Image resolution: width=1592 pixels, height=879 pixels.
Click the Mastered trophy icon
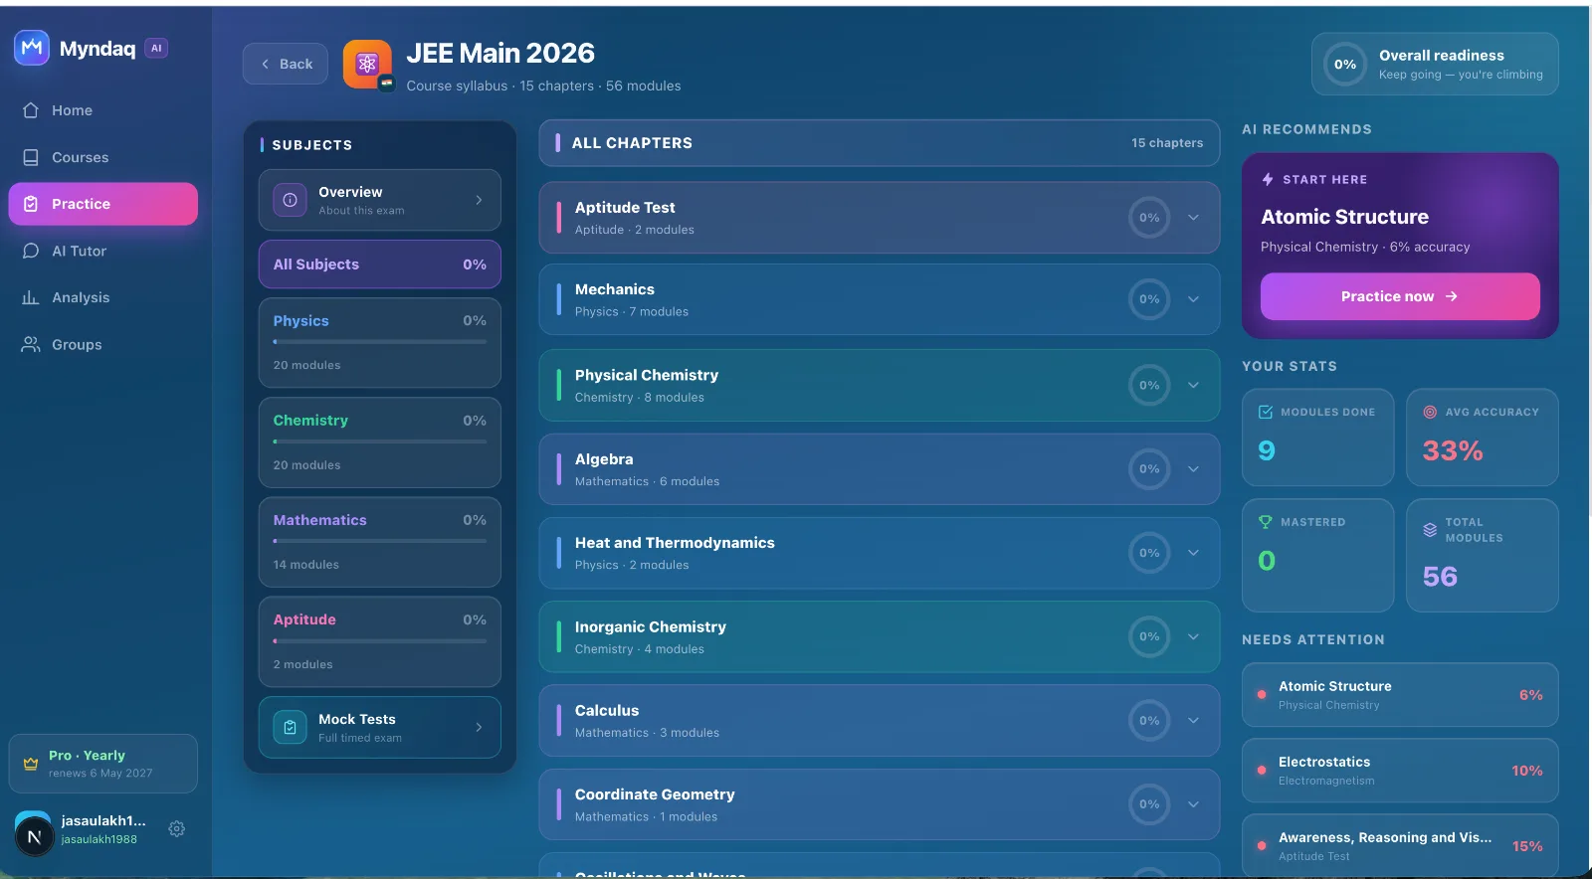tap(1266, 522)
